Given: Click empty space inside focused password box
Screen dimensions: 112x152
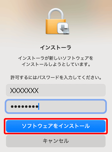Looking at the screenshot, I should tap(72, 106).
